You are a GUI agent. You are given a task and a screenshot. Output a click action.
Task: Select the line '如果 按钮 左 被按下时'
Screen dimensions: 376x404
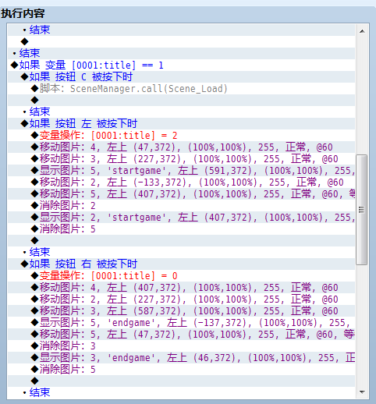[x=182, y=123]
